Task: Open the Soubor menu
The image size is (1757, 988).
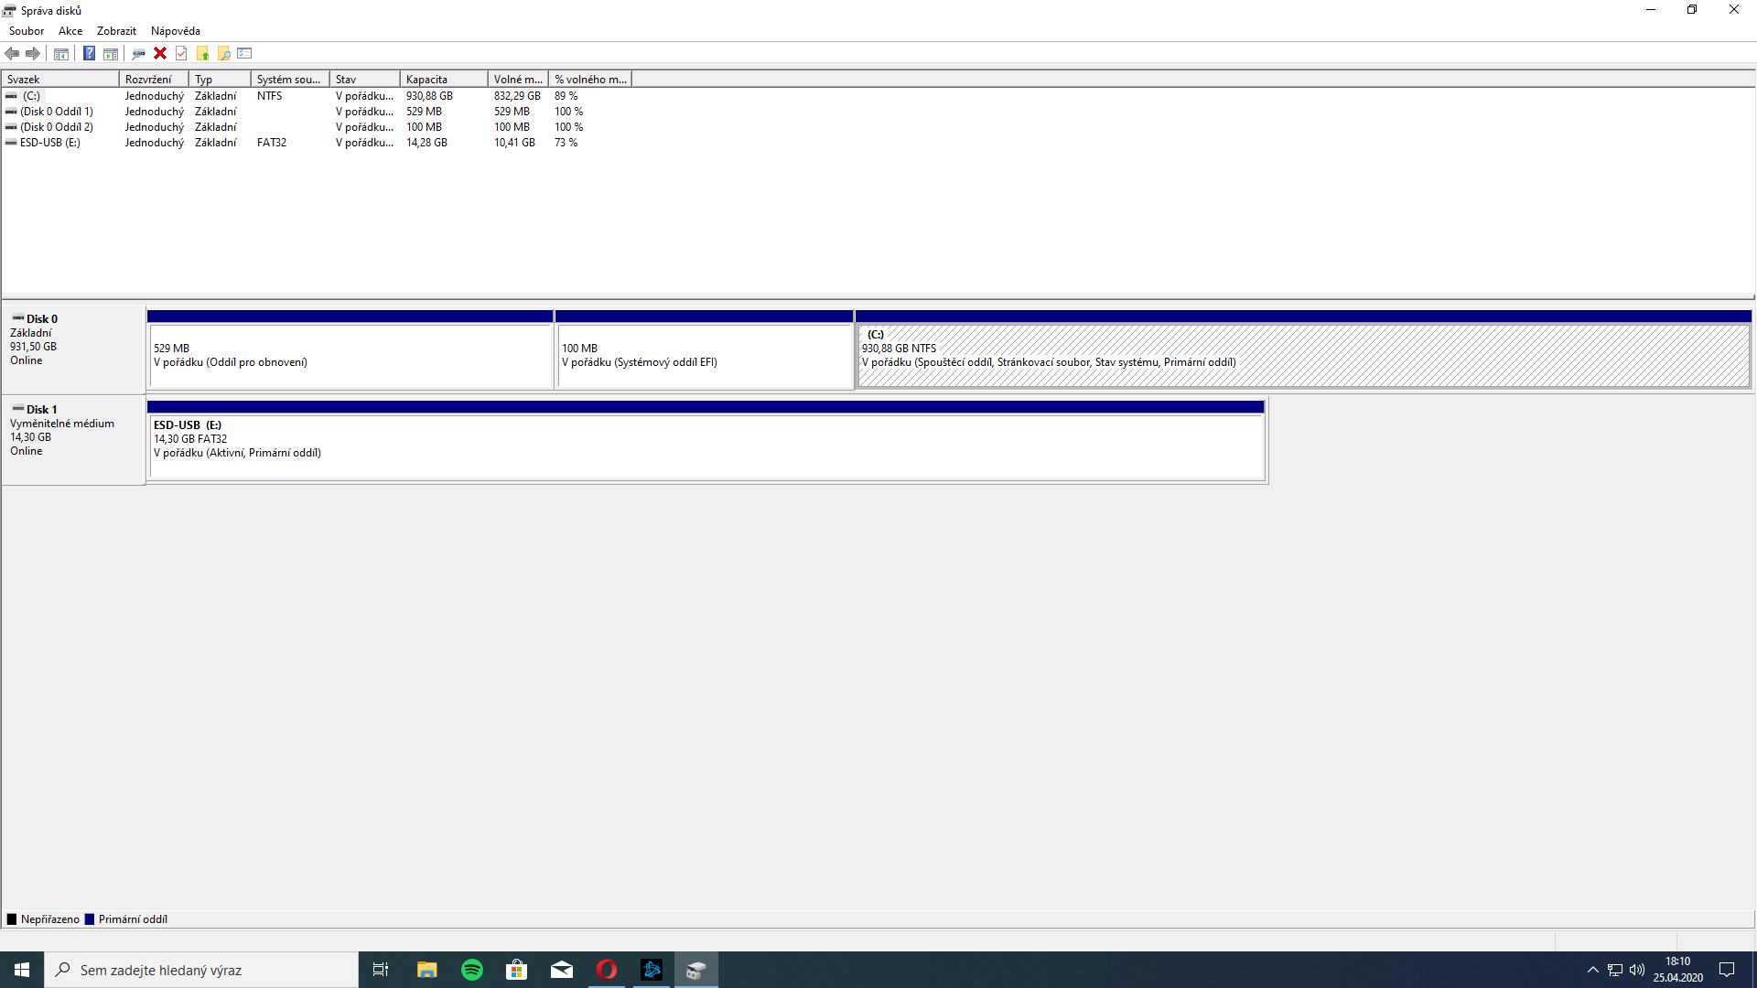Action: click(27, 31)
